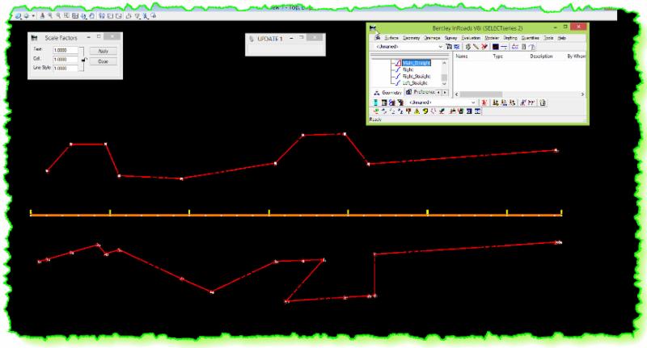Image resolution: width=647 pixels, height=348 pixels.
Task: Open the Surface menu in InRoads
Action: [391, 38]
